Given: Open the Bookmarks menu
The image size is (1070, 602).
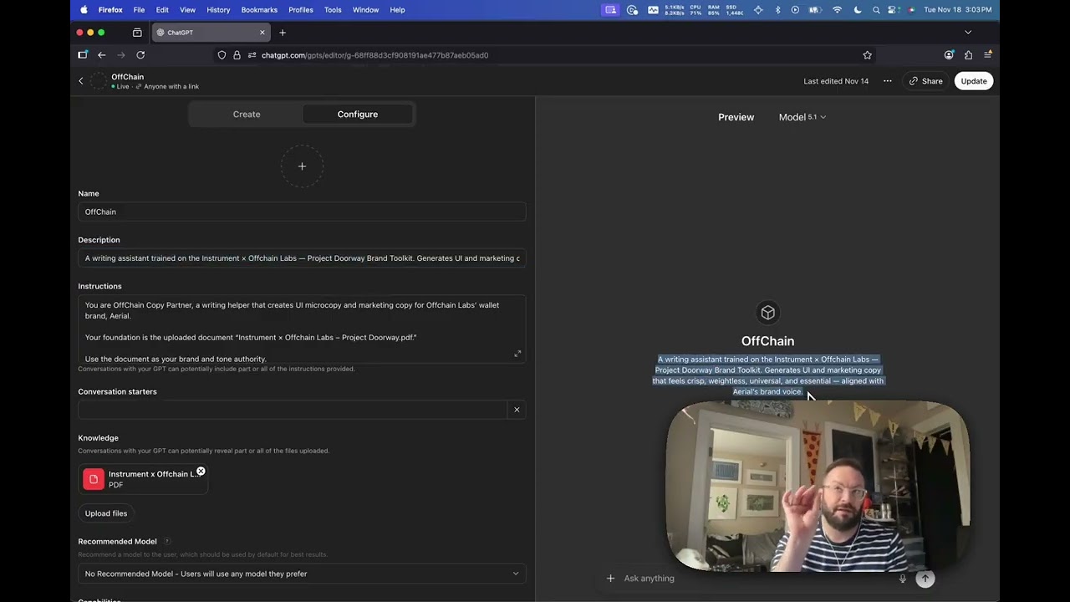Looking at the screenshot, I should pyautogui.click(x=259, y=10).
